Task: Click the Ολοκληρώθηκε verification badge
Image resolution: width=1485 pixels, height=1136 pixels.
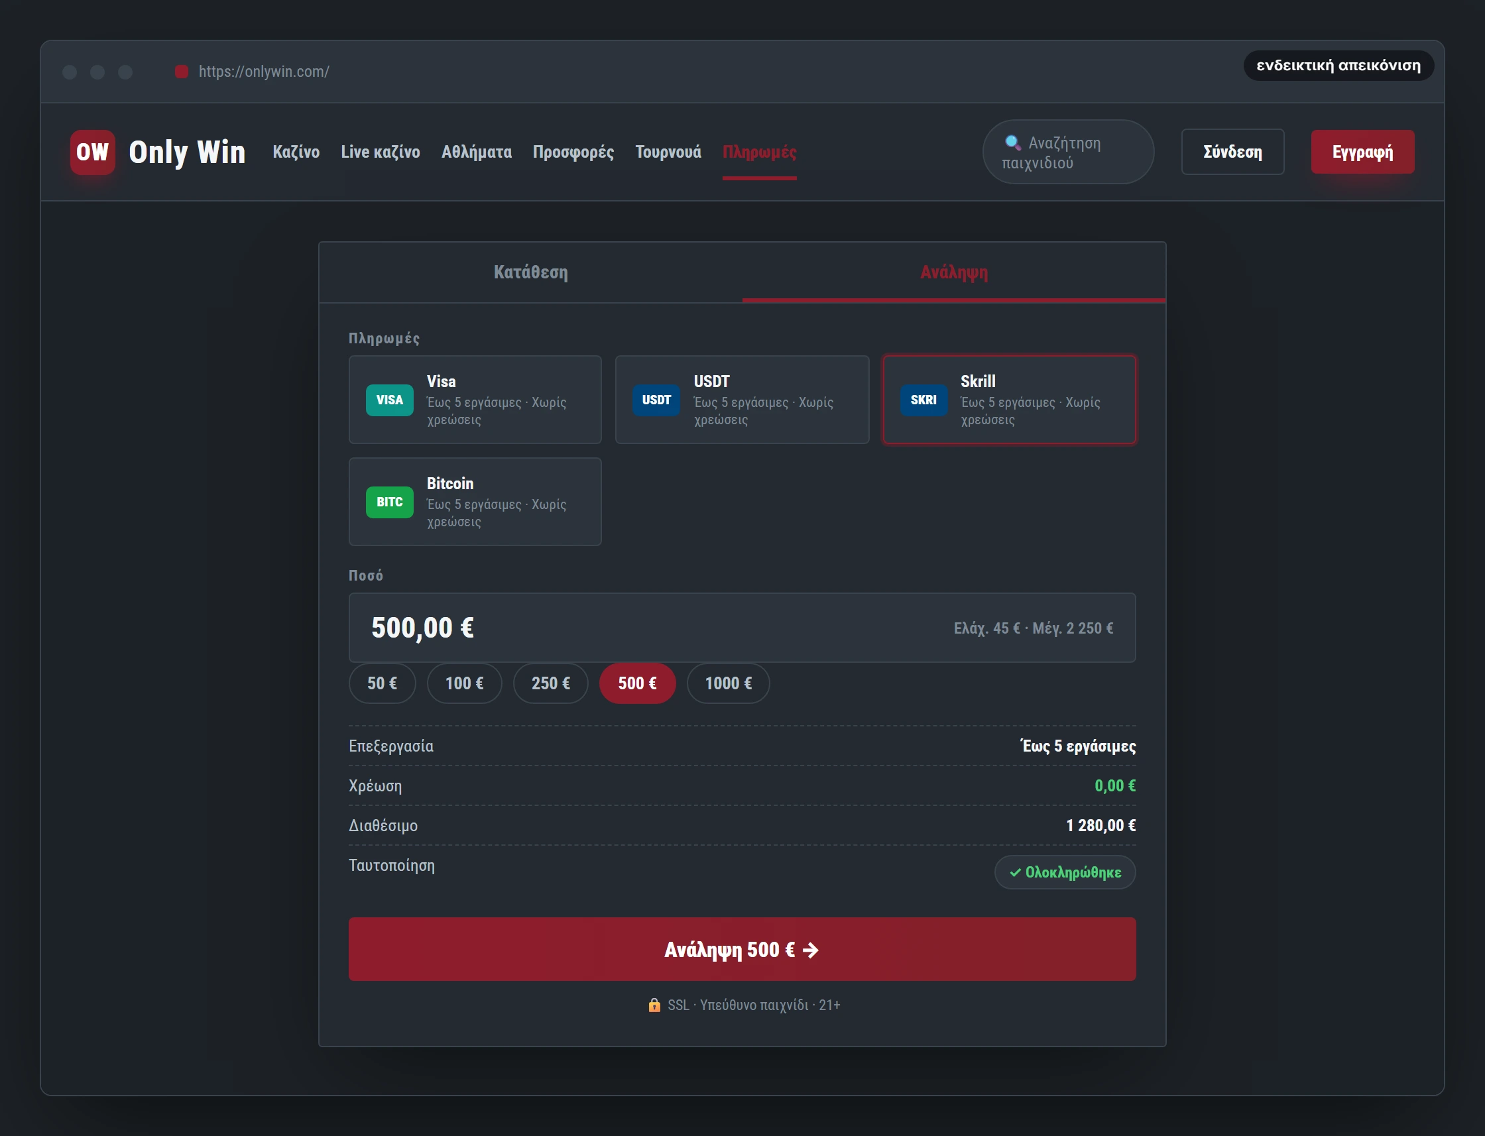Action: pos(1065,872)
